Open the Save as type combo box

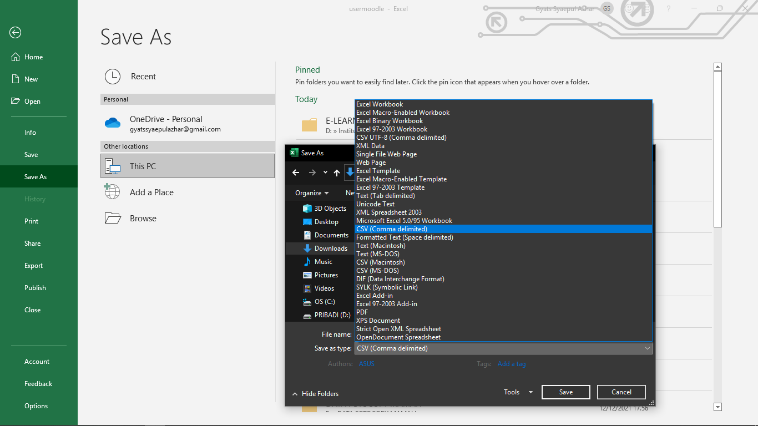click(x=503, y=348)
